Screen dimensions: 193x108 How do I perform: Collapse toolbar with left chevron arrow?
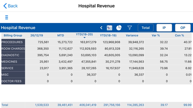point(101,28)
